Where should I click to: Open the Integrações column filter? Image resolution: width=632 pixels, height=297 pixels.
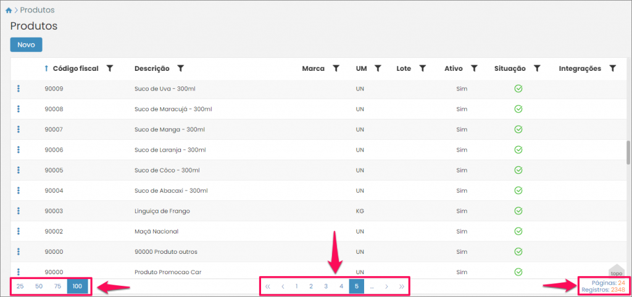point(612,68)
